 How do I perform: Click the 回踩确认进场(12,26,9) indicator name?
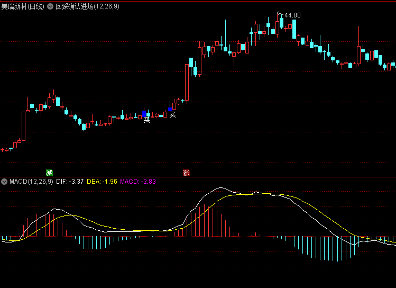coord(87,6)
